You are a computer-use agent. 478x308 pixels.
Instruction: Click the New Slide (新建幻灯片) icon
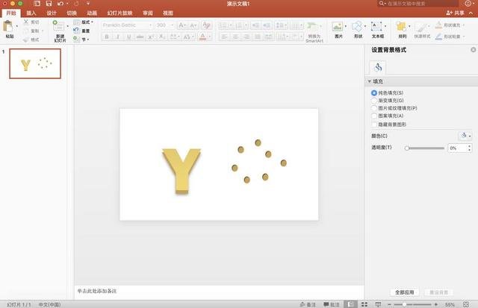59,26
